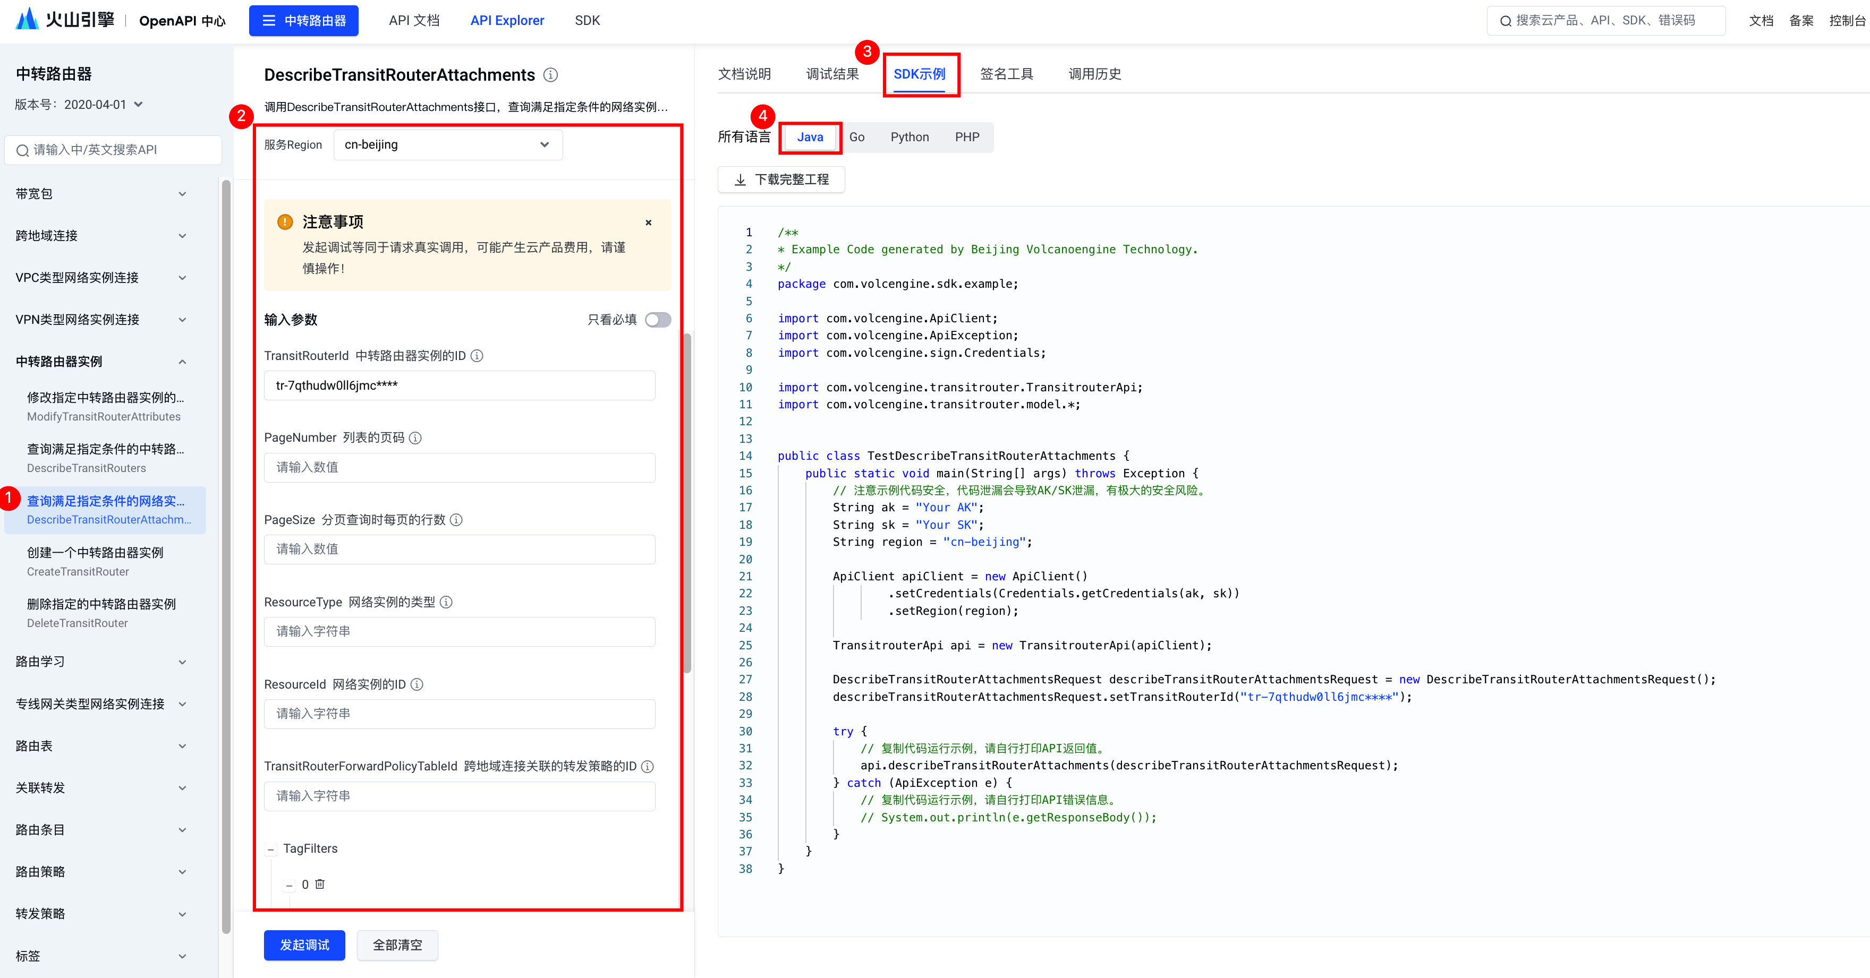Click info icon beside ResourceId label
Viewport: 1870px width, 978px height.
(416, 684)
